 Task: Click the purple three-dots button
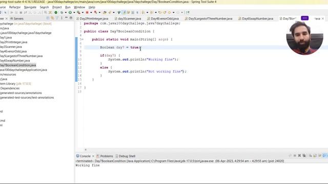click(x=305, y=18)
